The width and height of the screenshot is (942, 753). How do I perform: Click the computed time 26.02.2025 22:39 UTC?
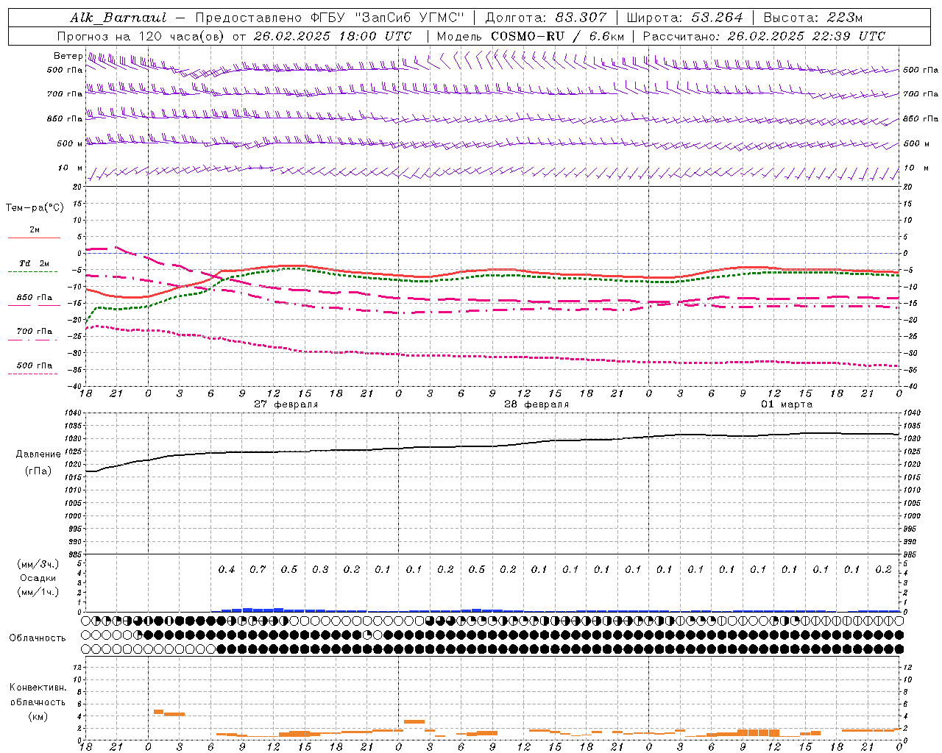(x=806, y=36)
